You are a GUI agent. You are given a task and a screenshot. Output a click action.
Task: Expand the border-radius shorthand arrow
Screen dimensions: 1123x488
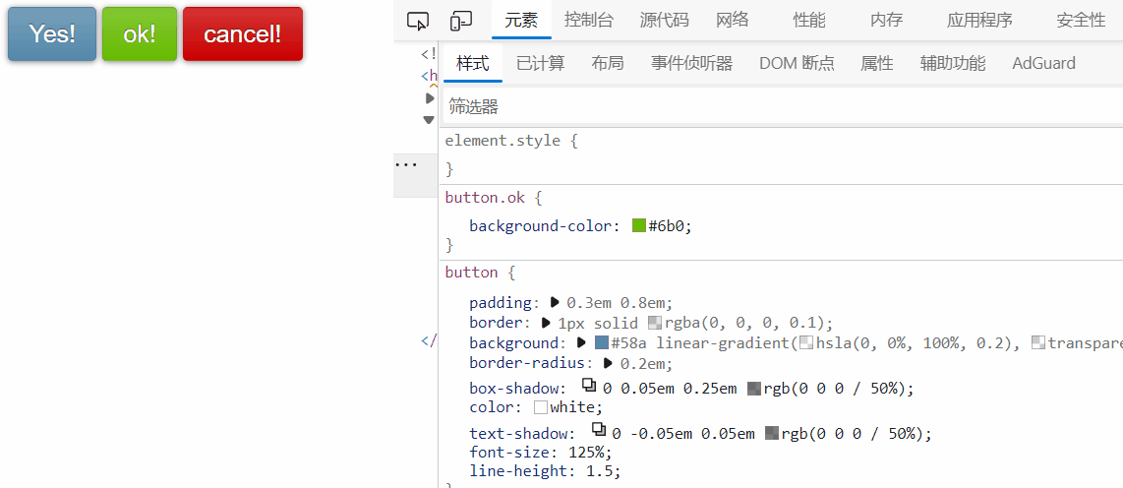608,363
